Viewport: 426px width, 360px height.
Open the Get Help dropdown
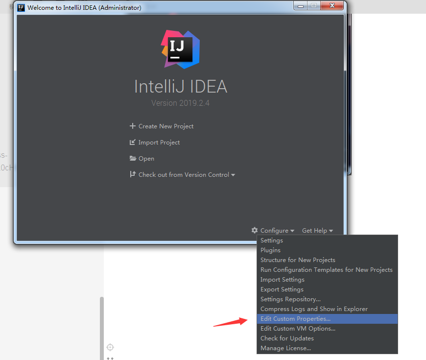coord(317,230)
